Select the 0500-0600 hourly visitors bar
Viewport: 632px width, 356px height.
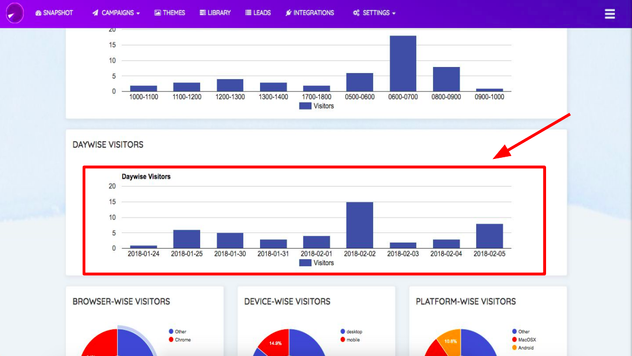(x=360, y=82)
